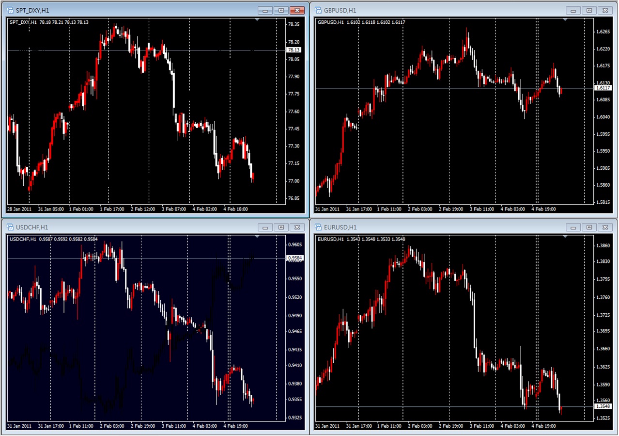Click the 1.3525 price scale value
The height and width of the screenshot is (436, 619).
(x=603, y=418)
